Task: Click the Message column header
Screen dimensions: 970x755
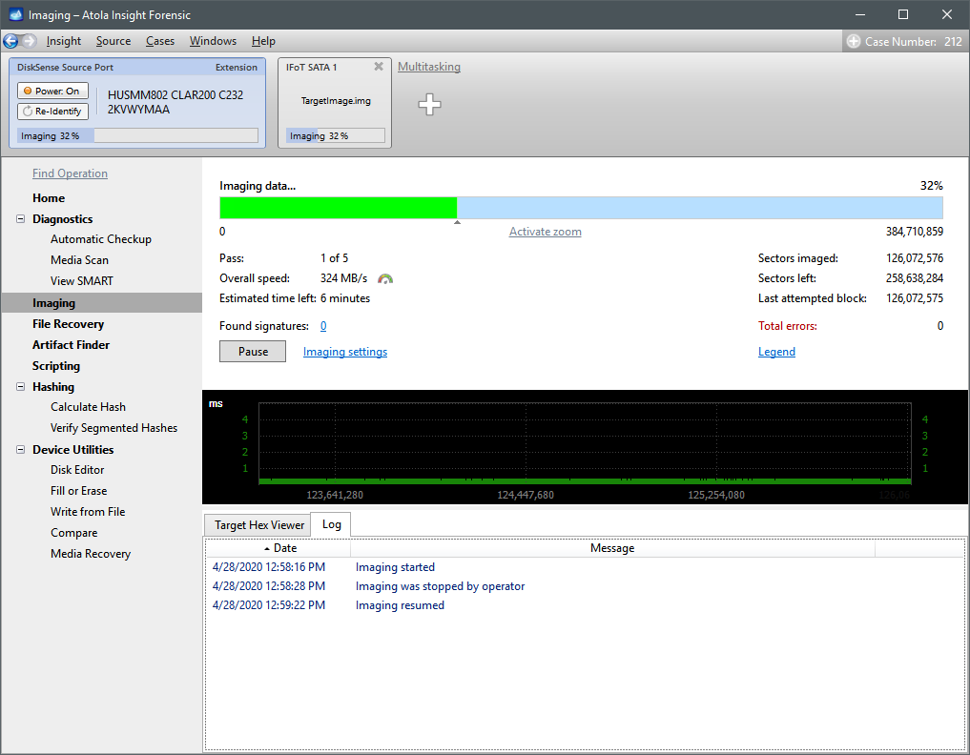Action: click(x=612, y=548)
